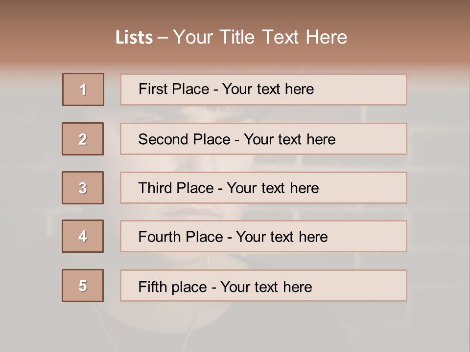Click the word 'Second' in the list
Screen dimensions: 470x352
[164, 139]
